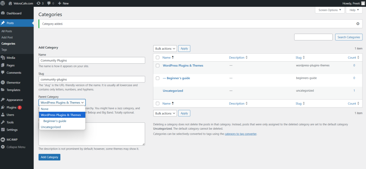Click count 1 for Uncategorized

tap(354, 91)
